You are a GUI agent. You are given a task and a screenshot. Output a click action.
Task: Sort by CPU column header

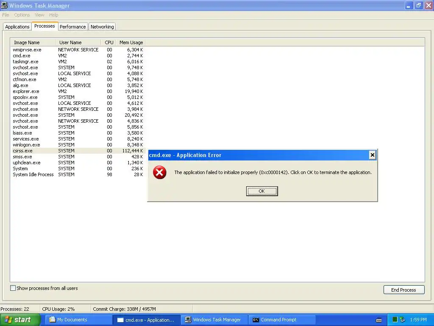pyautogui.click(x=108, y=42)
